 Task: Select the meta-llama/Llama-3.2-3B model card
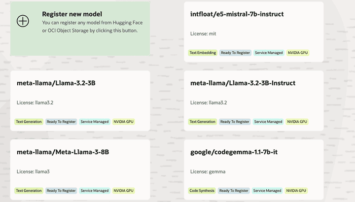pos(56,83)
